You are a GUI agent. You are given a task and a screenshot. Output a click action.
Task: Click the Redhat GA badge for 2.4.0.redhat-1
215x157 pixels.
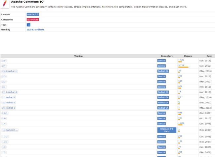[163, 71]
